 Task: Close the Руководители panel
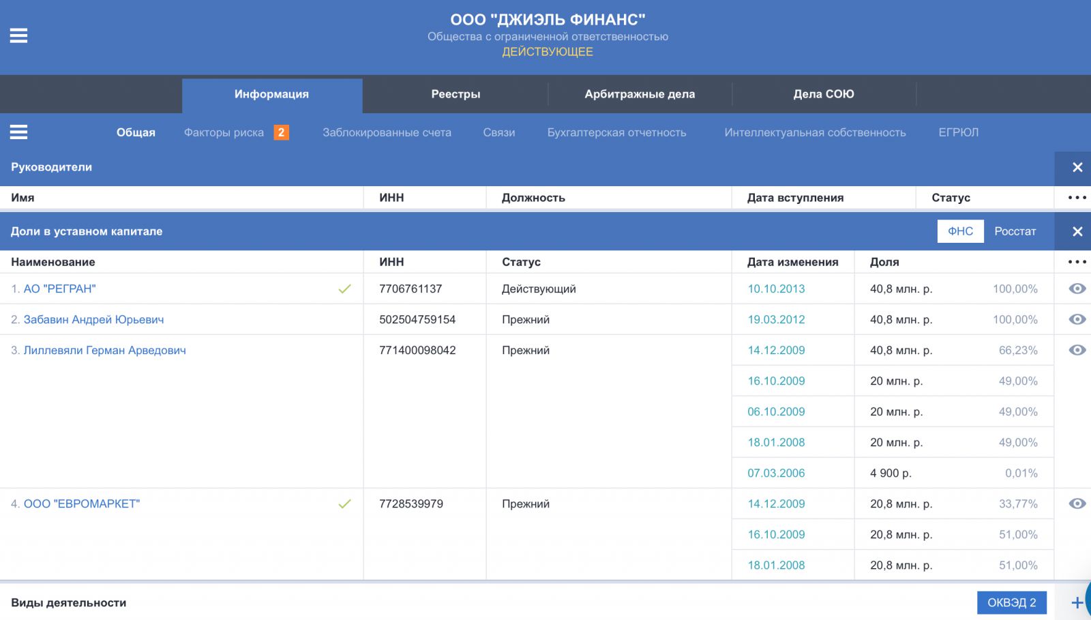point(1077,167)
